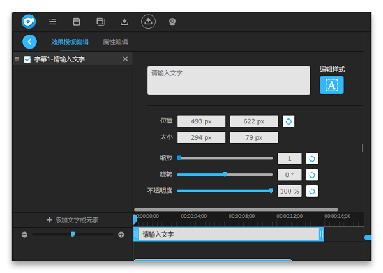This screenshot has height=273, width=383.
Task: Click 添加文字或元素 to add text or element
Action: pos(72,220)
